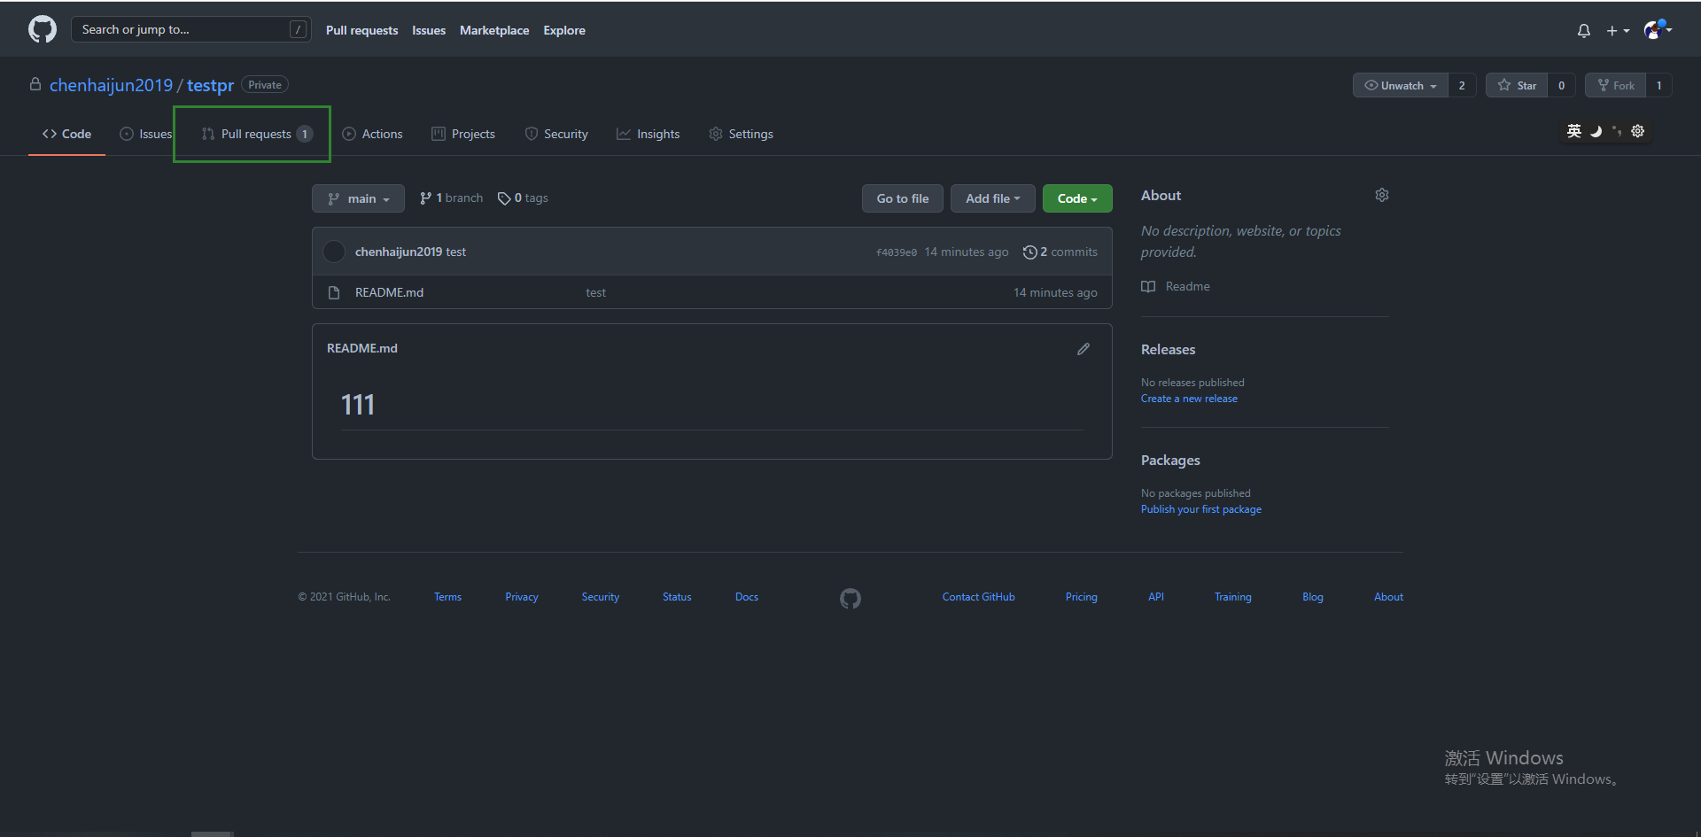The height and width of the screenshot is (837, 1701).
Task: Switch to the Code tab
Action: pyautogui.click(x=66, y=134)
